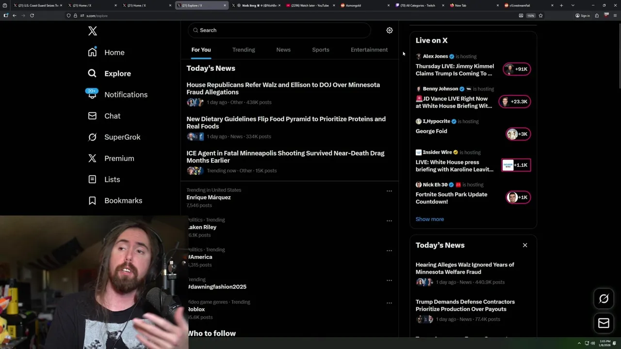Switch to the News tab
The image size is (621, 349).
(283, 50)
